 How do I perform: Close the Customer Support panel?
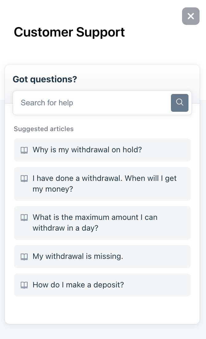click(x=191, y=16)
